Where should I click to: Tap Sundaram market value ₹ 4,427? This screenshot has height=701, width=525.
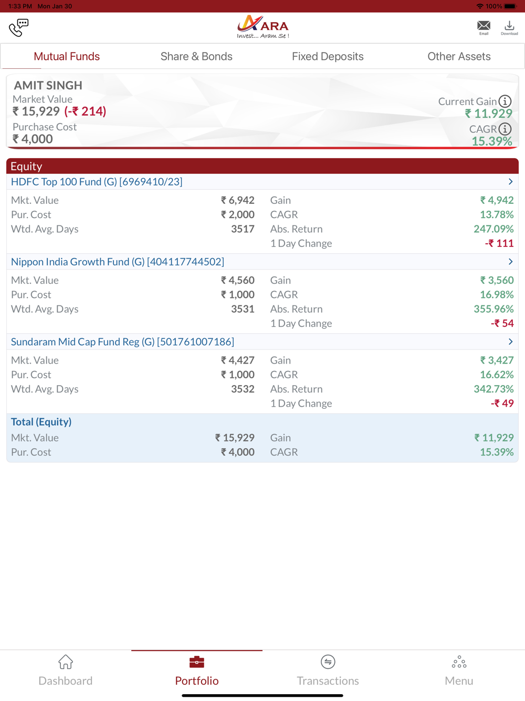click(237, 360)
